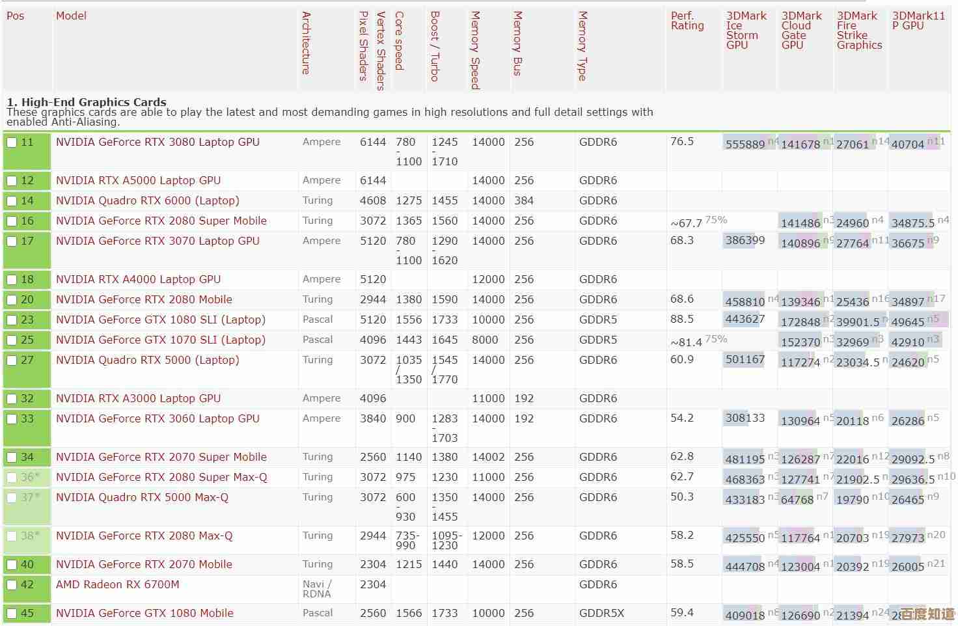Viewport: 958px width, 626px height.
Task: Sort by 3DMark Fire Strike Graphics header
Action: tap(859, 30)
